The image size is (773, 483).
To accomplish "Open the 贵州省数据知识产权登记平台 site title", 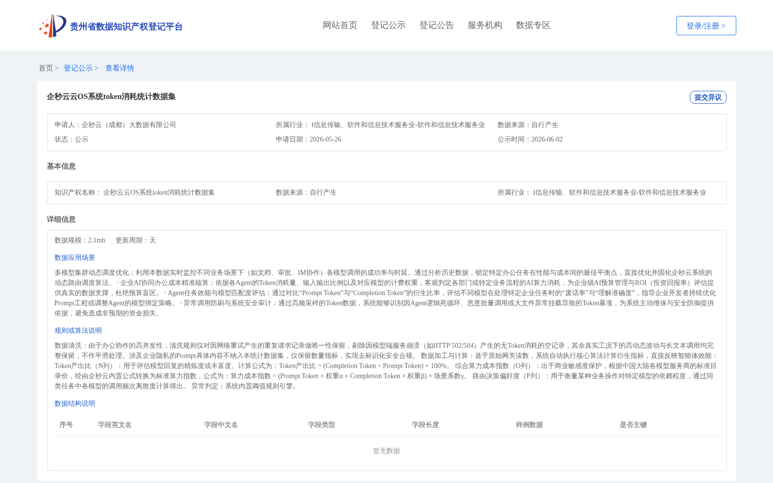I will coord(126,27).
